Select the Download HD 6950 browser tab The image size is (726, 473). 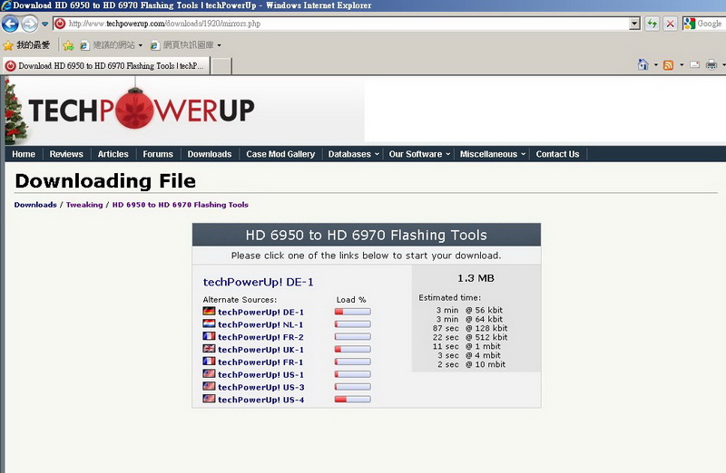click(106, 65)
